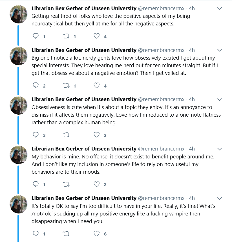Open the '4h' timestamp of the 'Obsessiveness' tweet
This screenshot has height=242, width=232.
(x=192, y=99)
